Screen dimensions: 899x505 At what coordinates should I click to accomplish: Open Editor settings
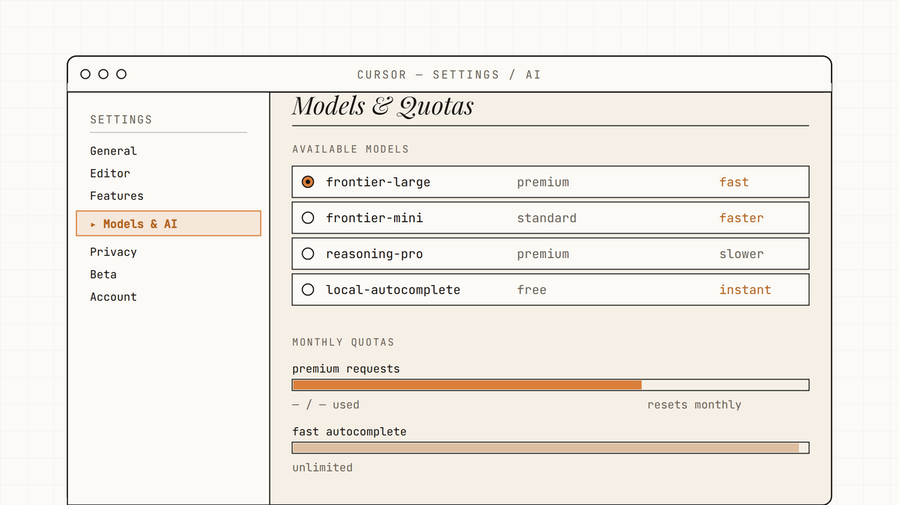(x=110, y=174)
